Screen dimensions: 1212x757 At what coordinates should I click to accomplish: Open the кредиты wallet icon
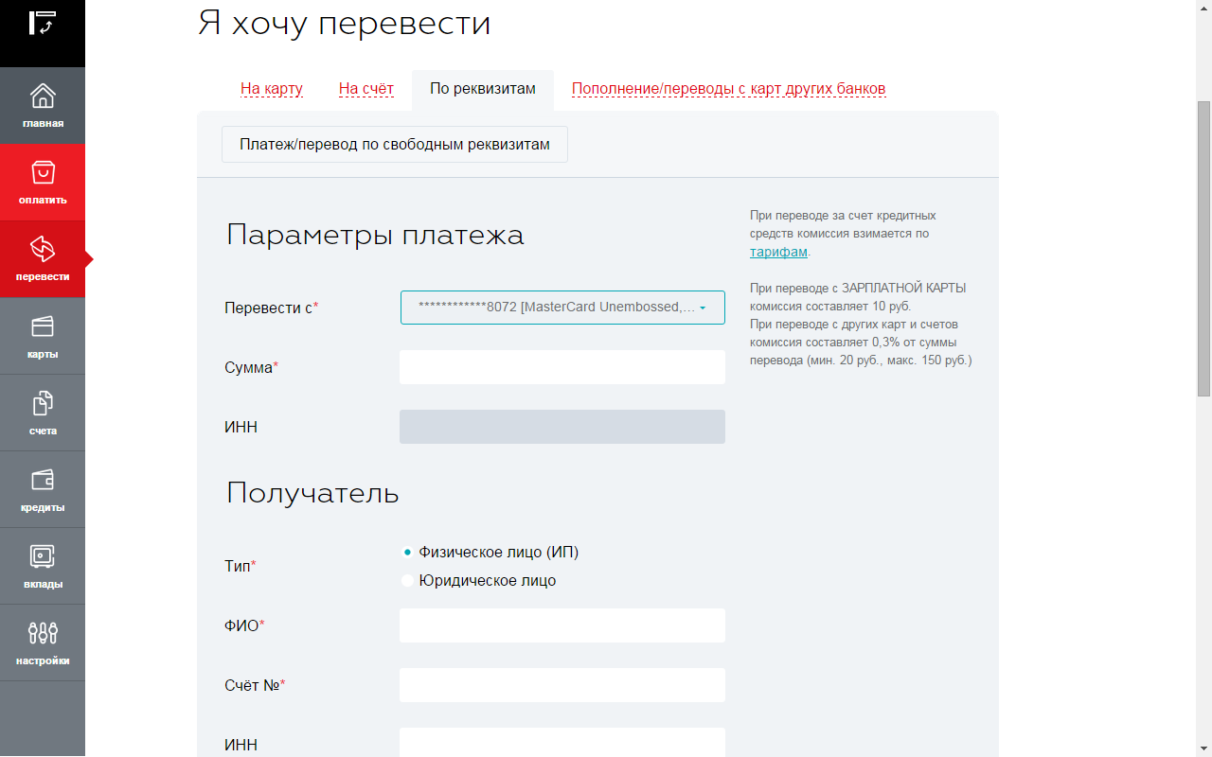click(43, 481)
